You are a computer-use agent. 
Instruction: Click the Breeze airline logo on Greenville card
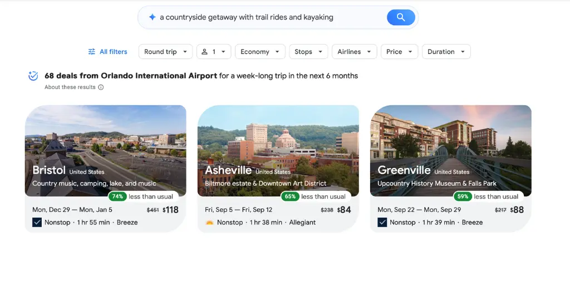[382, 222]
